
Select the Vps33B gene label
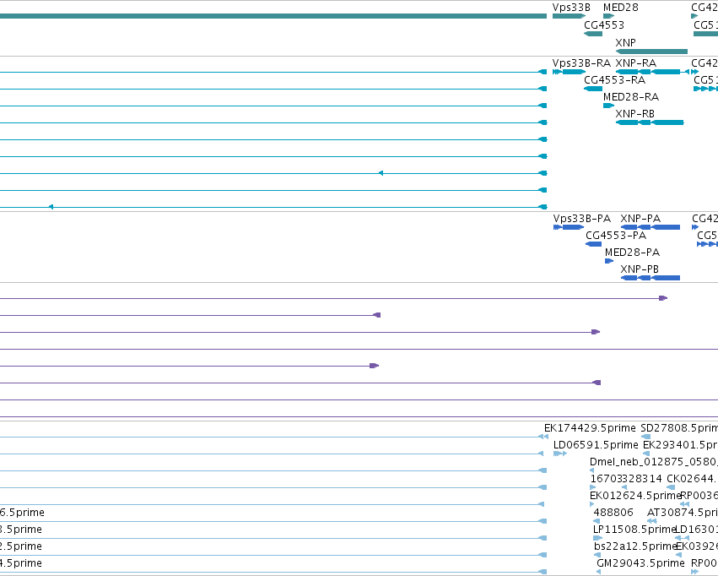tap(571, 8)
